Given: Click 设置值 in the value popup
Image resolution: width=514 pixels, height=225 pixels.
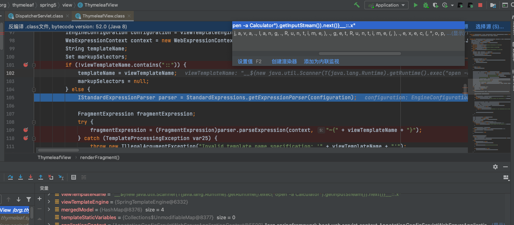Looking at the screenshot, I should click(246, 61).
